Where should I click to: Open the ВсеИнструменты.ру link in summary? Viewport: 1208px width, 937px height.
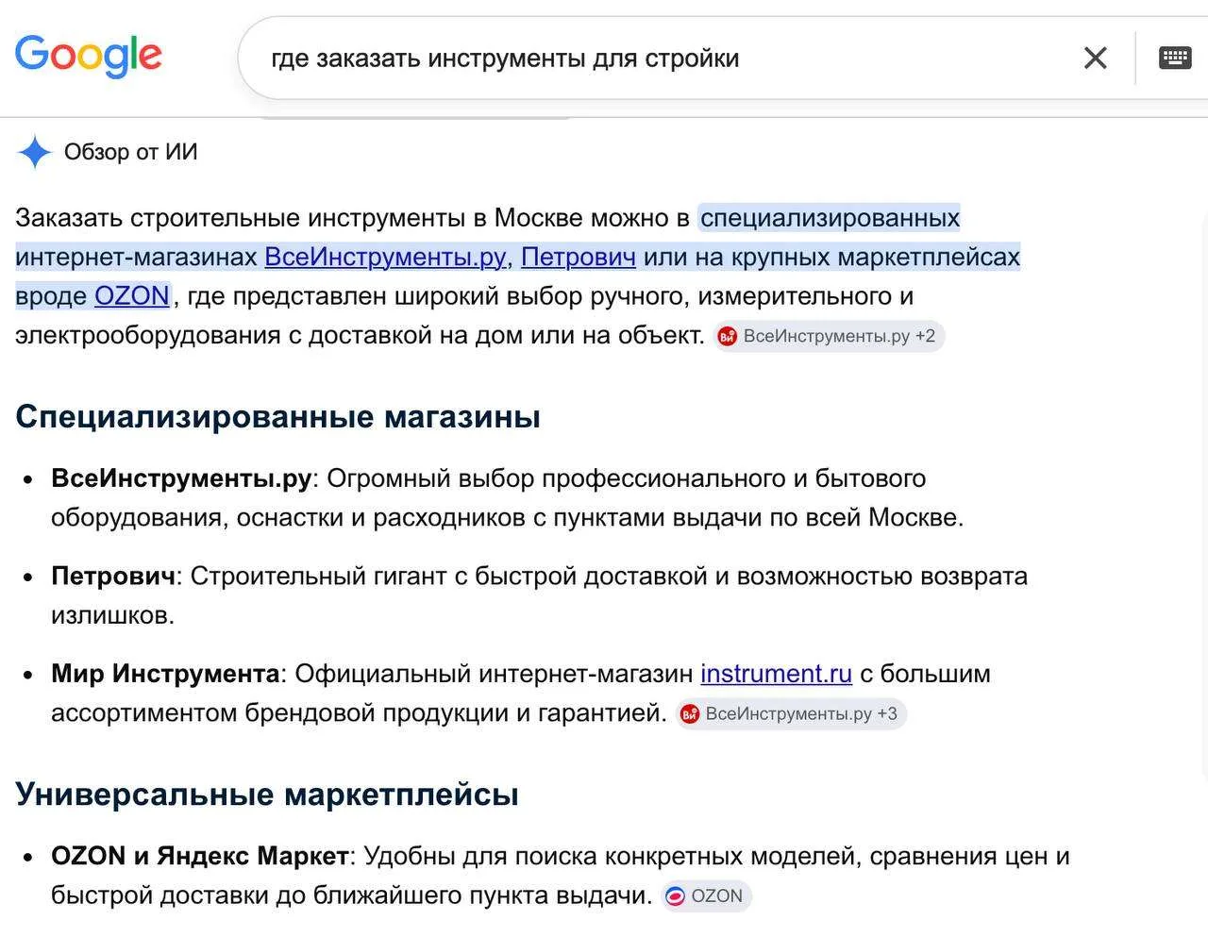tap(385, 257)
